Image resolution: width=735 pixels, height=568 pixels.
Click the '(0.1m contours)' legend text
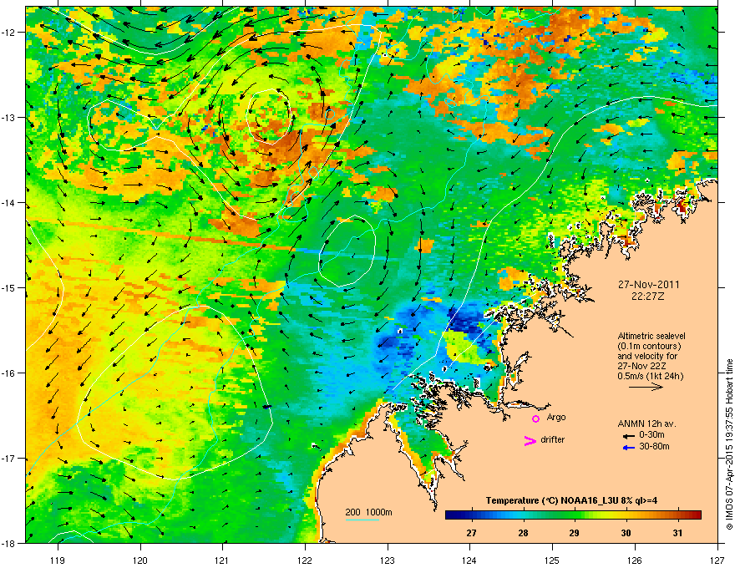pyautogui.click(x=649, y=347)
